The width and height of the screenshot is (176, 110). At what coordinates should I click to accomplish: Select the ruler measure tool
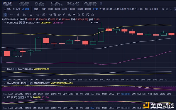(x=64, y=15)
